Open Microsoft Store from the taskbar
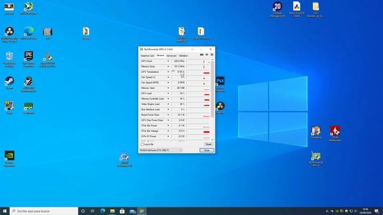The image size is (383, 215). click(x=122, y=211)
